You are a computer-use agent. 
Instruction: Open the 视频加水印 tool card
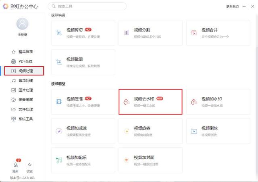[x=218, y=102]
